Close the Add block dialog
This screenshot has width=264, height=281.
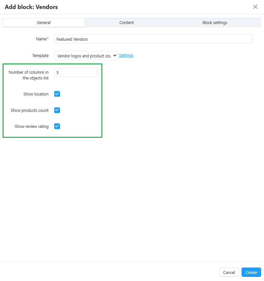255,7
